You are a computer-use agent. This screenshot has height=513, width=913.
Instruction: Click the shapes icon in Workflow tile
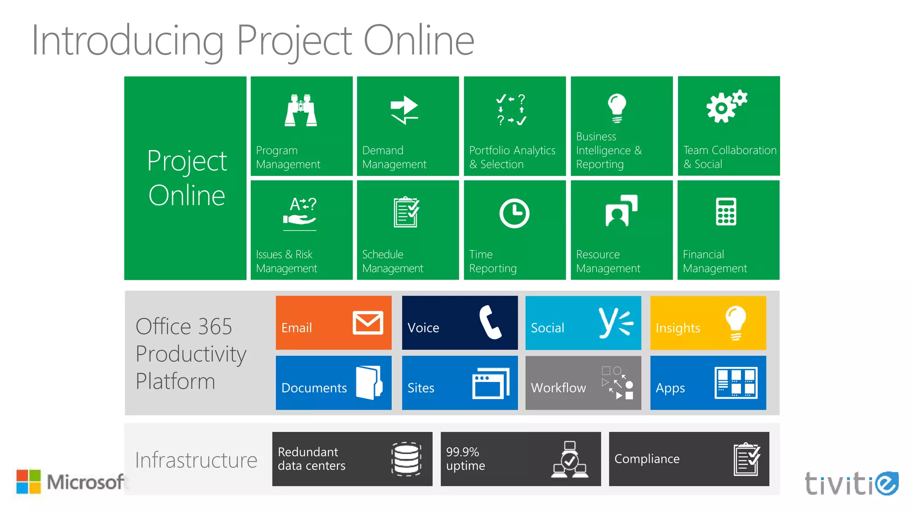coord(617,383)
